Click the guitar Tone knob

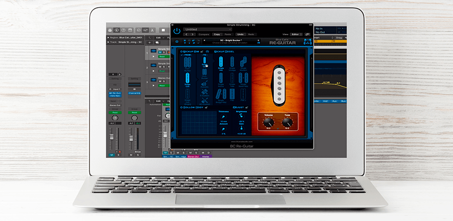[287, 123]
